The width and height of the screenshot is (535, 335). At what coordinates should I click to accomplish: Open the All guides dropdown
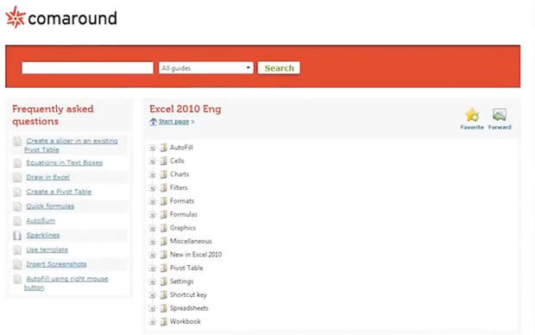(x=206, y=68)
